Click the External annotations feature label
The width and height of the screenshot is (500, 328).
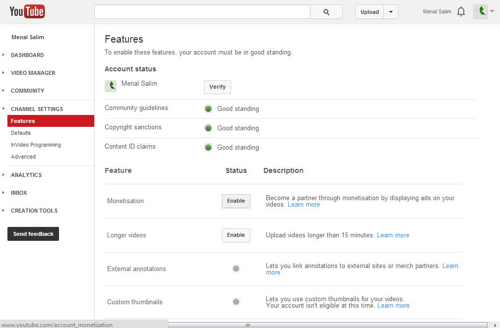tap(136, 269)
